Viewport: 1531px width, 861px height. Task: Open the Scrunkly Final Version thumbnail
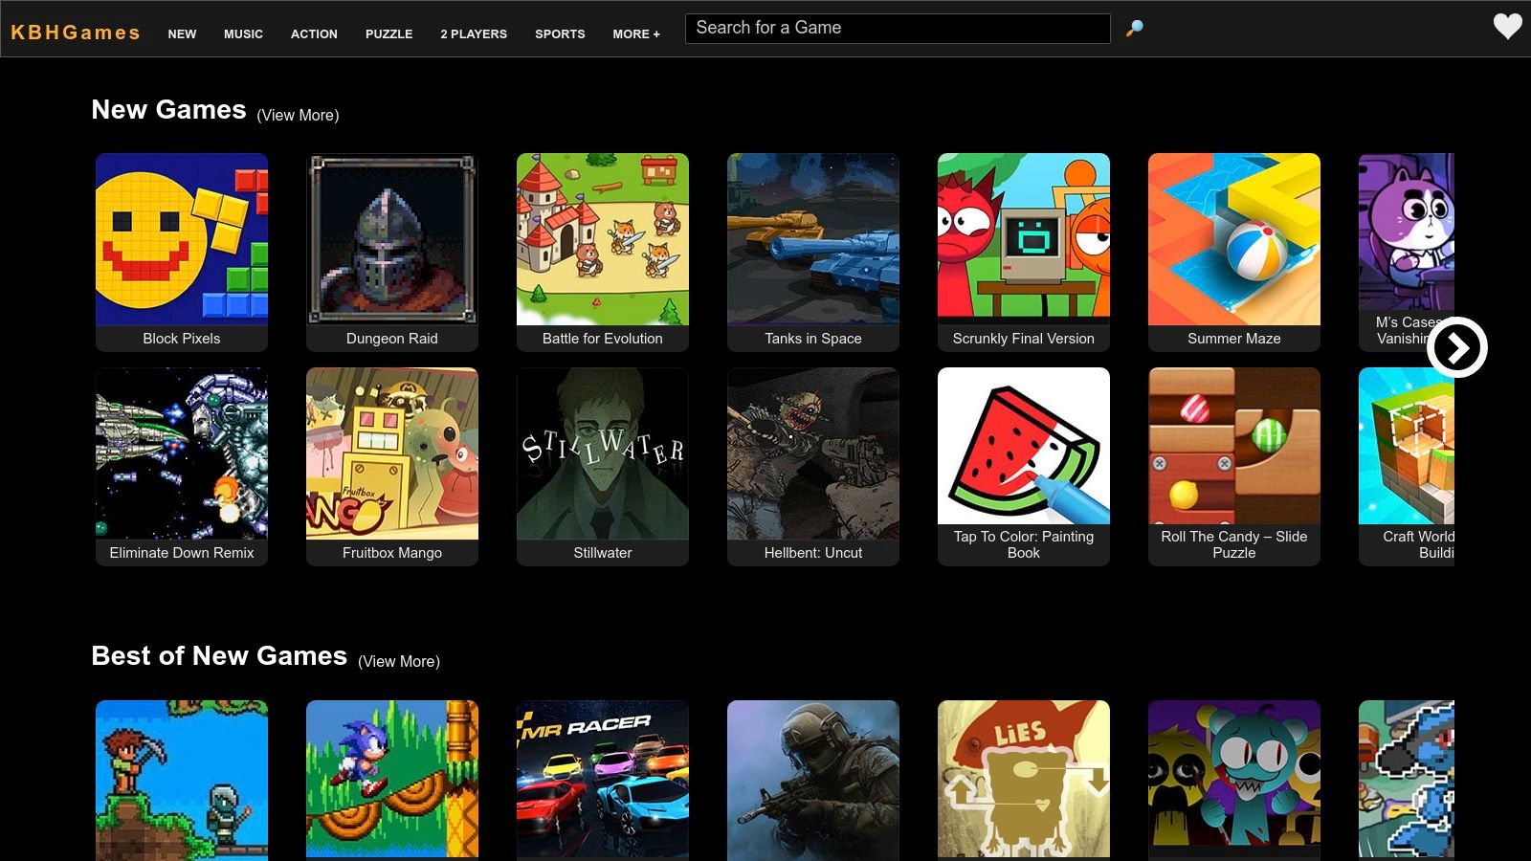pyautogui.click(x=1024, y=239)
